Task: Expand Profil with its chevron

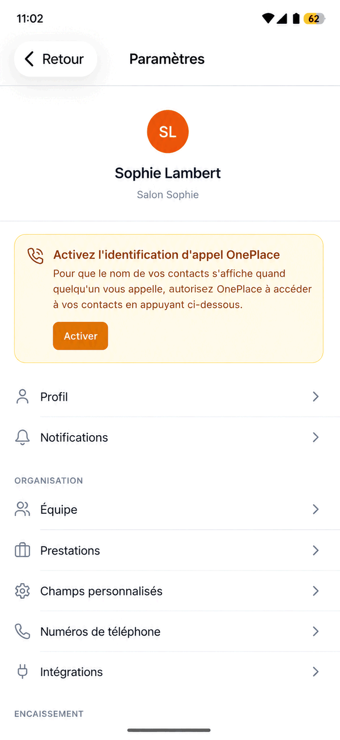Action: 316,397
